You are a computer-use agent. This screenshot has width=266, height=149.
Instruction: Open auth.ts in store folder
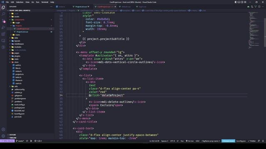[18, 65]
